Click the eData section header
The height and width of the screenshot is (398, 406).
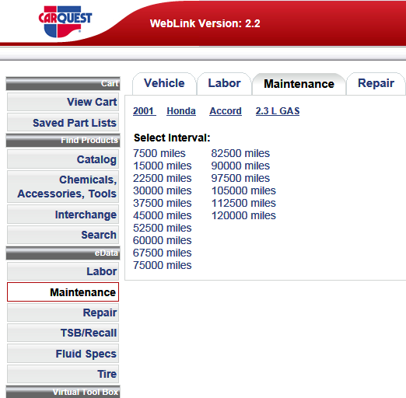tap(63, 253)
